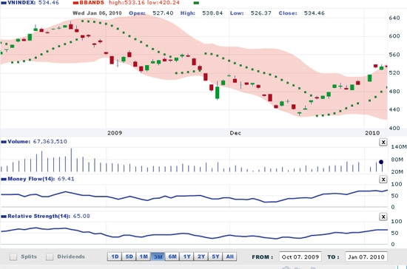This screenshot has height=269, width=407.
Task: Click the Dec axis label
Action: pyautogui.click(x=235, y=133)
